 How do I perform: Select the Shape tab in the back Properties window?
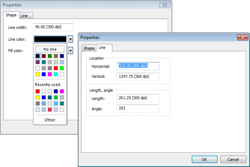[x=11, y=15]
